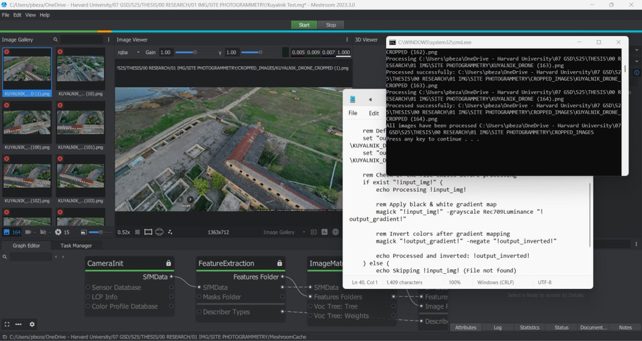Switch to the Task Manager tab

tap(76, 245)
